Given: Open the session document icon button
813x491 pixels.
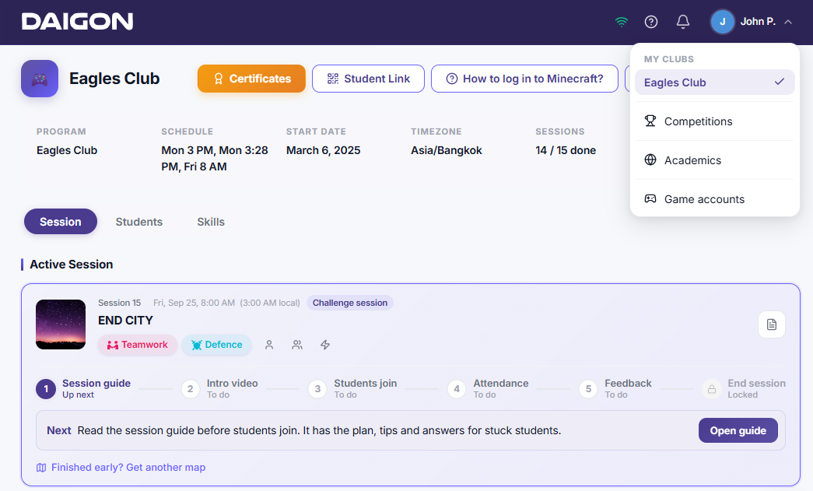Looking at the screenshot, I should point(772,324).
